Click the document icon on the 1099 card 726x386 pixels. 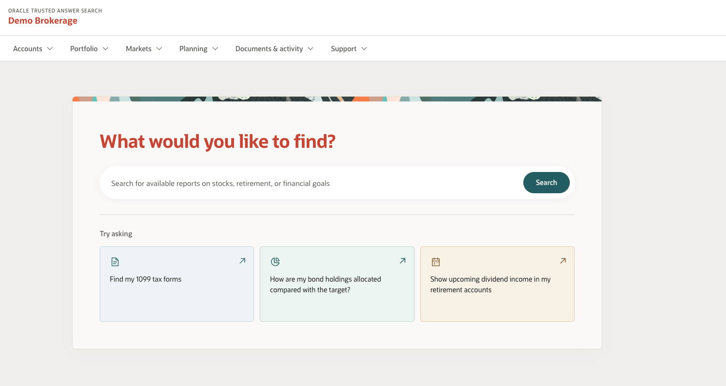point(115,262)
